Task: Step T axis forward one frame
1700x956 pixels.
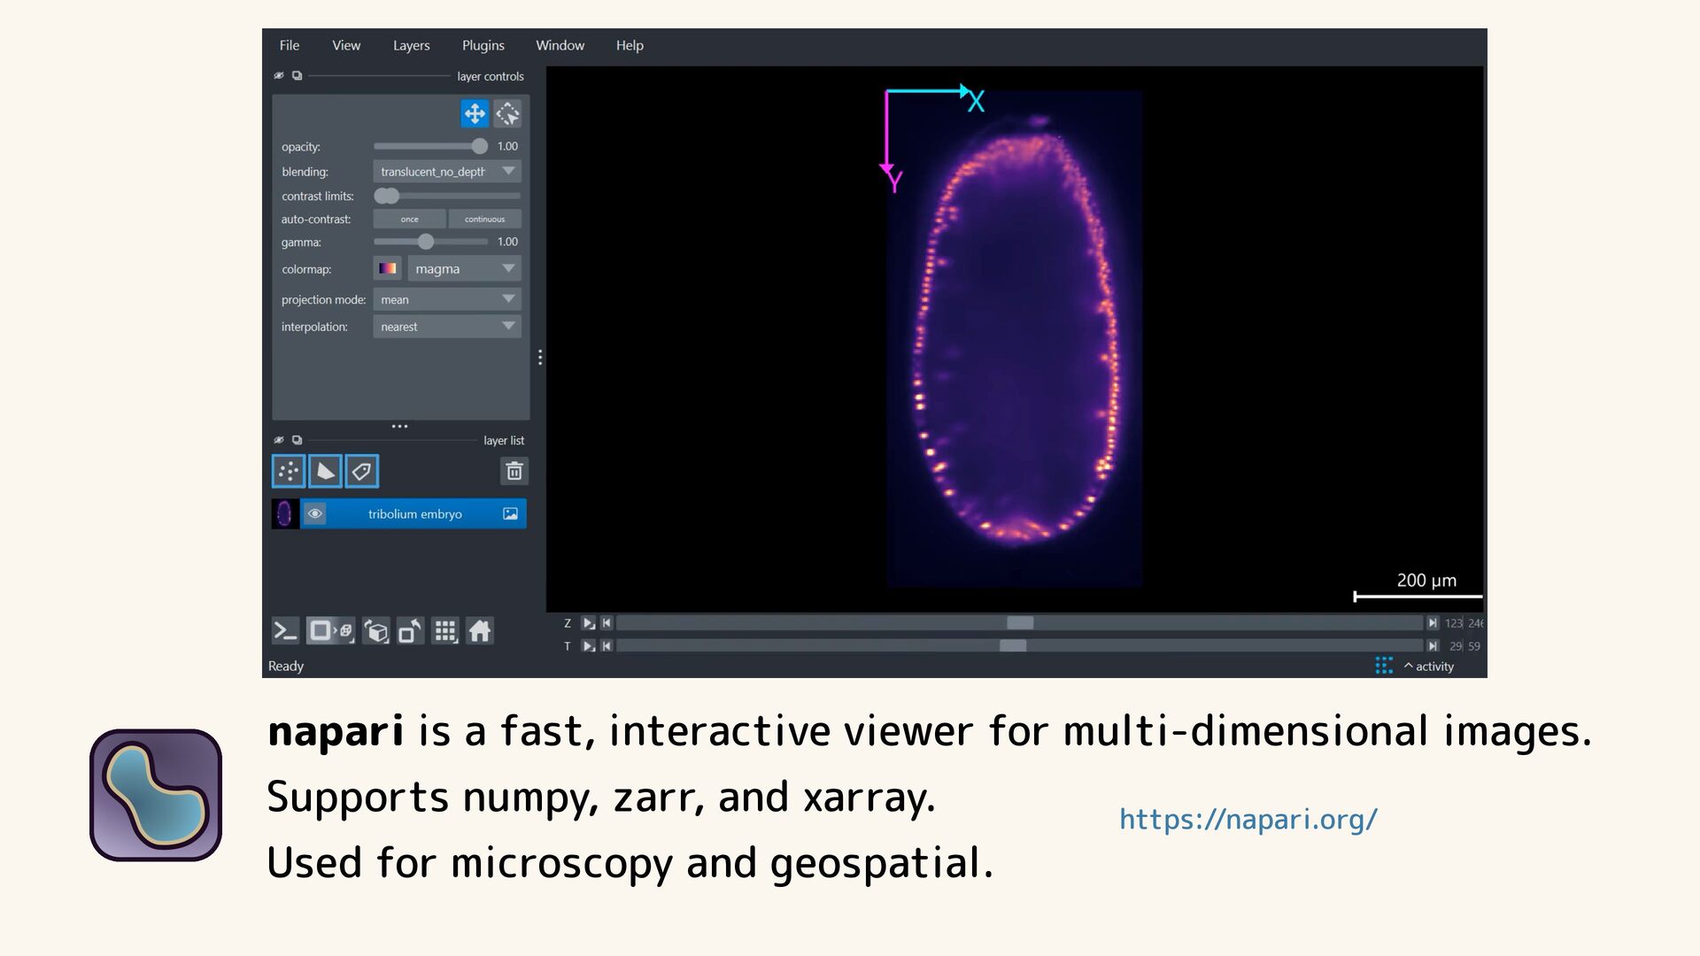Action: (x=1433, y=646)
